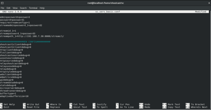This screenshot has height=110, width=211.
Task: Open the Terminal menu
Action: tap(33, 8)
